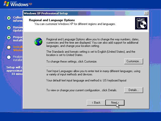
Task: Click the setup box and CD icon
Action: (141, 23)
